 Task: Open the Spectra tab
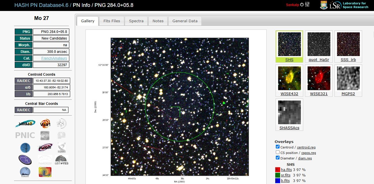136,21
